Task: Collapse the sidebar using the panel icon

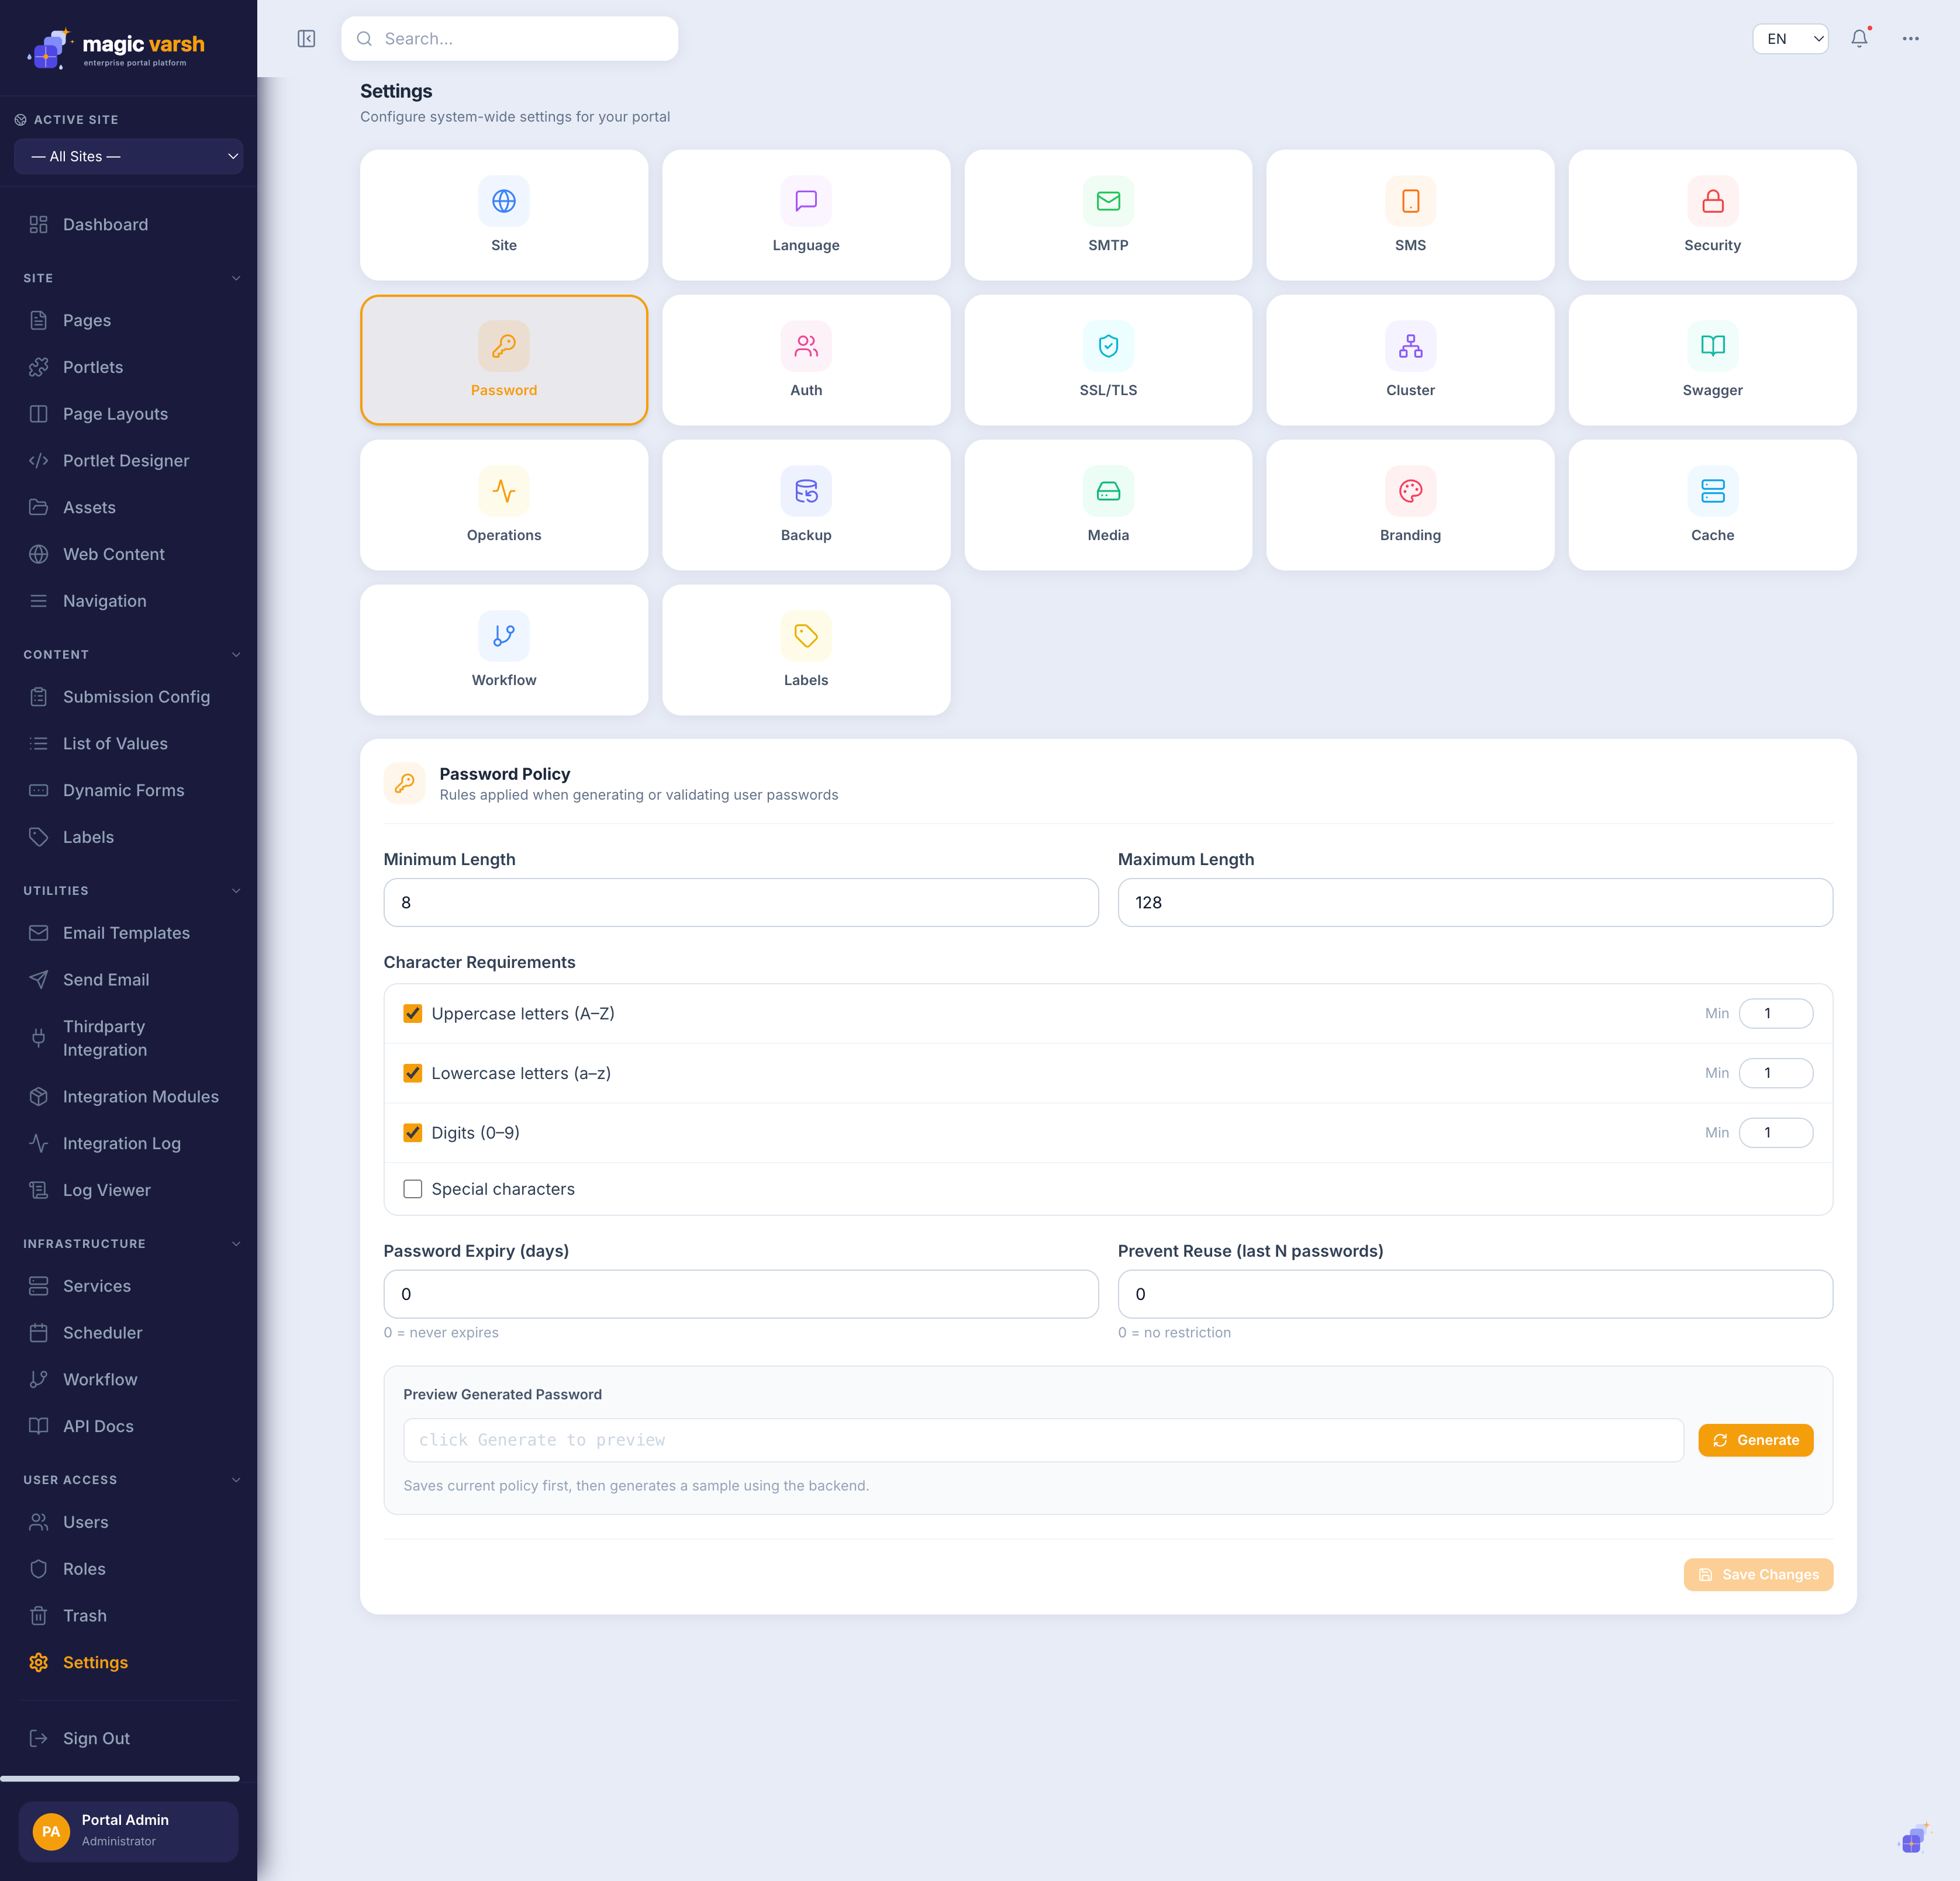Action: [x=306, y=39]
